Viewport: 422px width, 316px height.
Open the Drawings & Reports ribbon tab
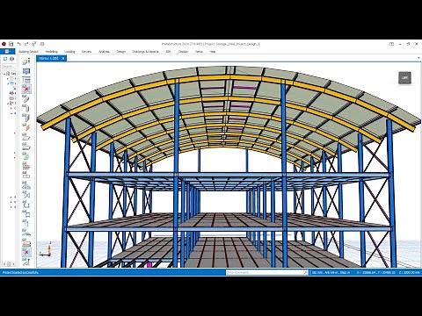click(x=146, y=52)
